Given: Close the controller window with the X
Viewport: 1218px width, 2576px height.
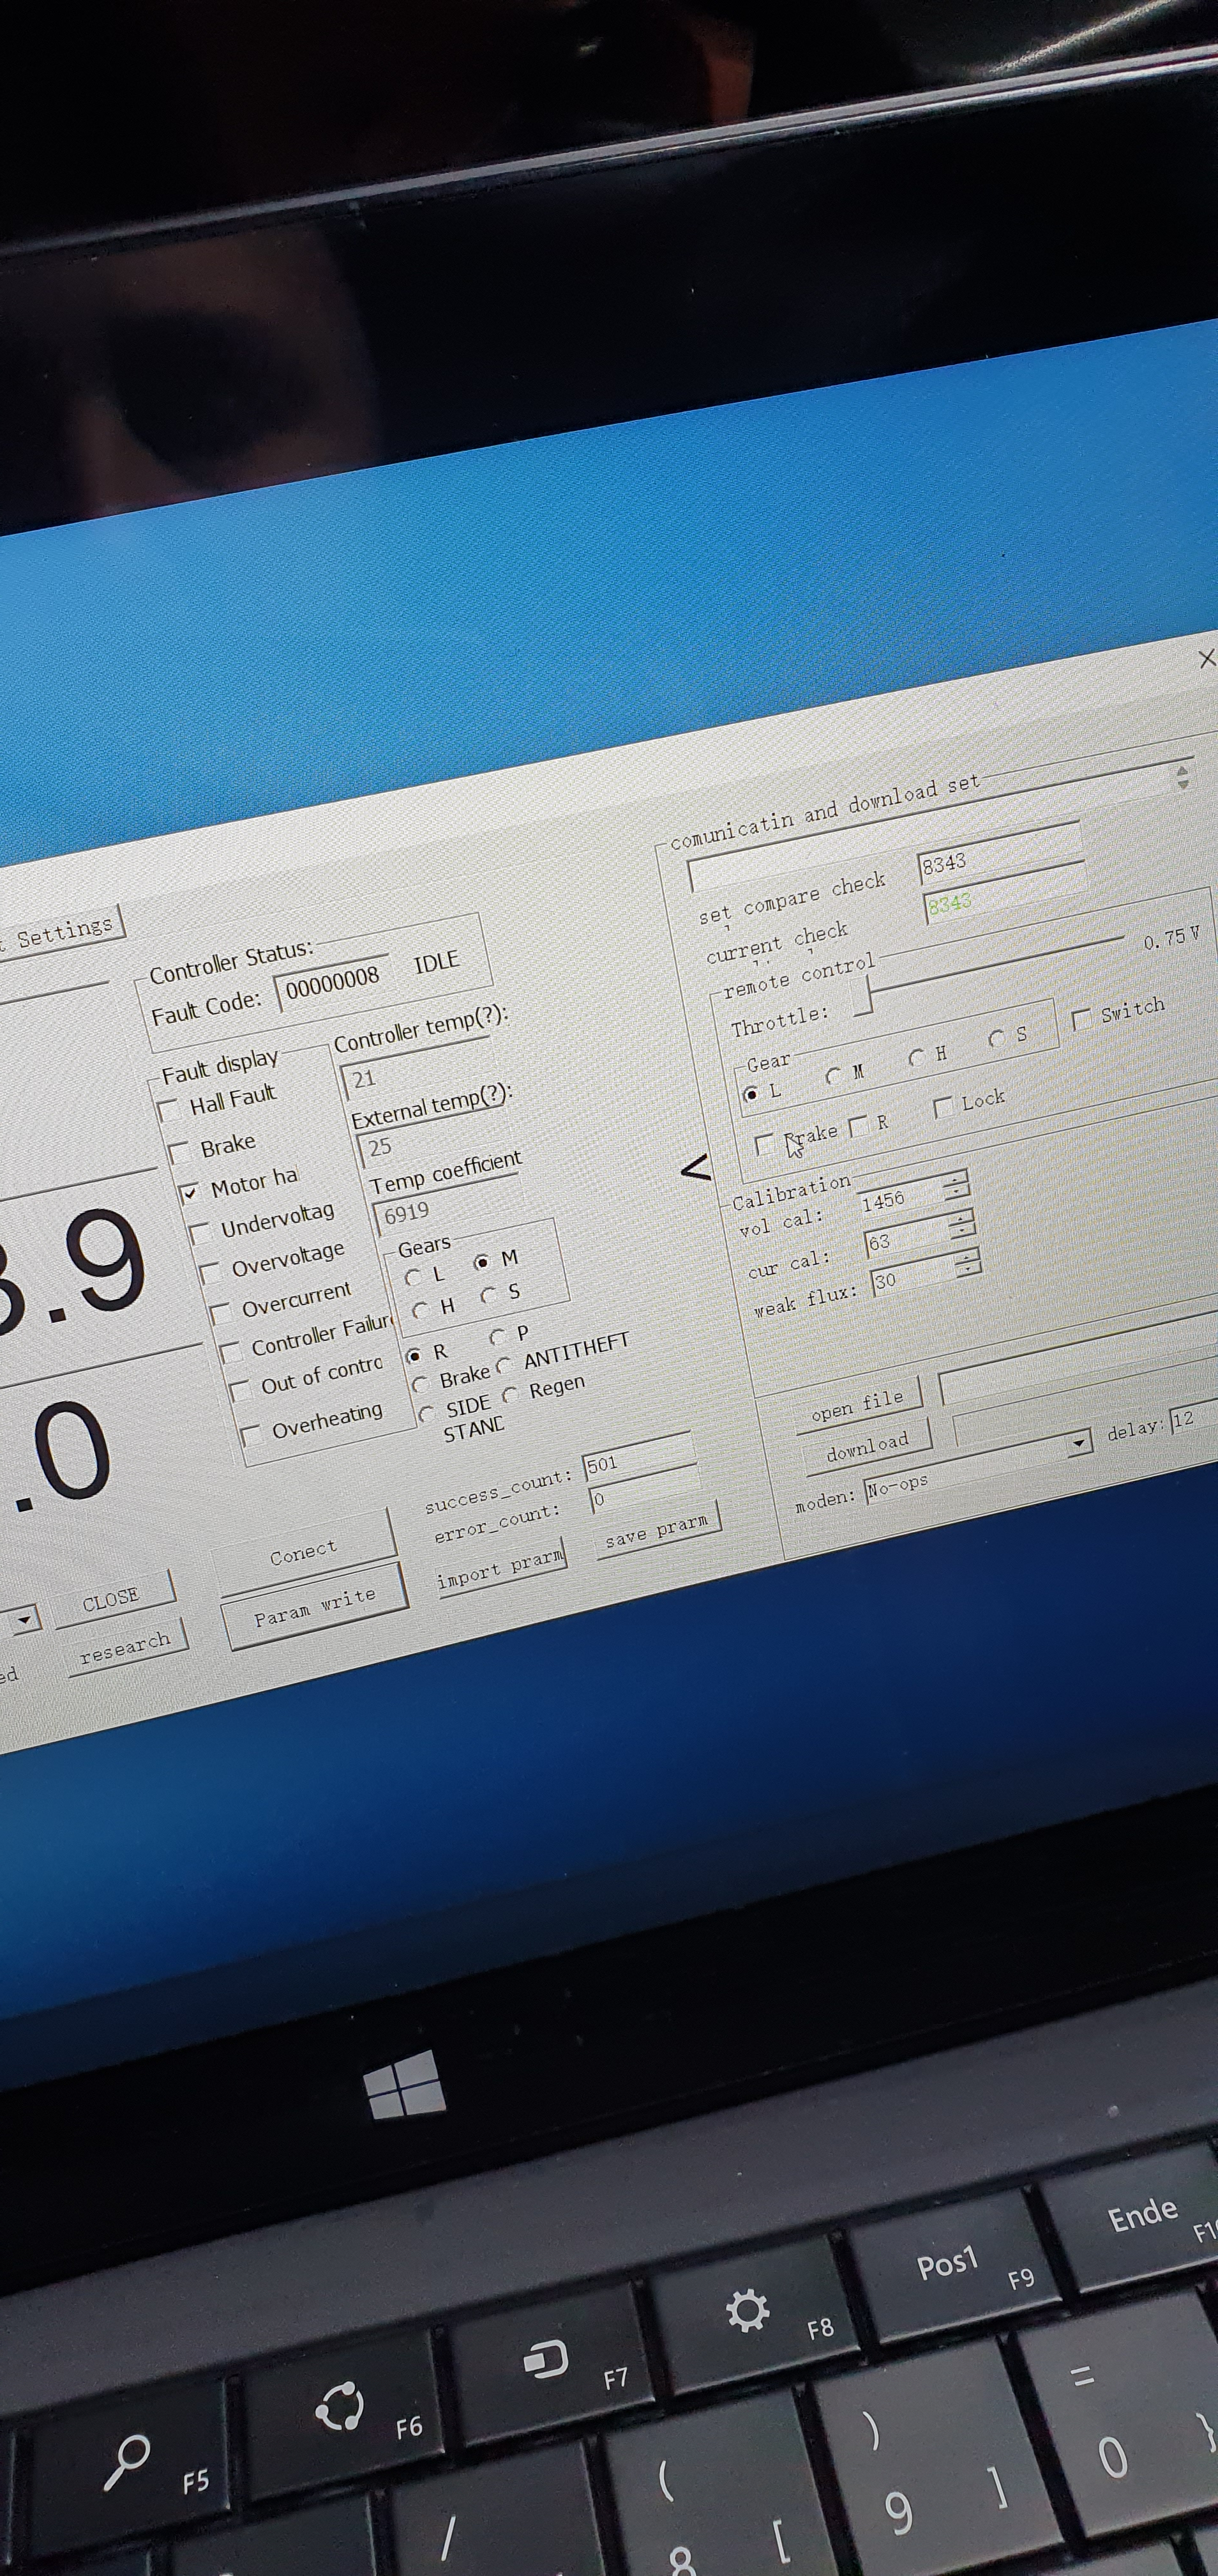Looking at the screenshot, I should (x=1206, y=658).
